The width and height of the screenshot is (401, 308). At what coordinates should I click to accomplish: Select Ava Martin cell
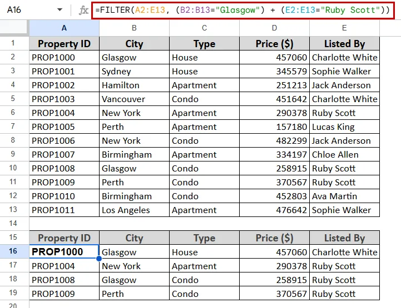[344, 196]
